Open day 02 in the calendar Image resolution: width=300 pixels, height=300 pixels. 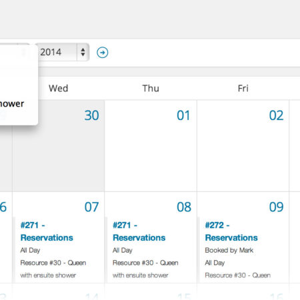pyautogui.click(x=276, y=115)
